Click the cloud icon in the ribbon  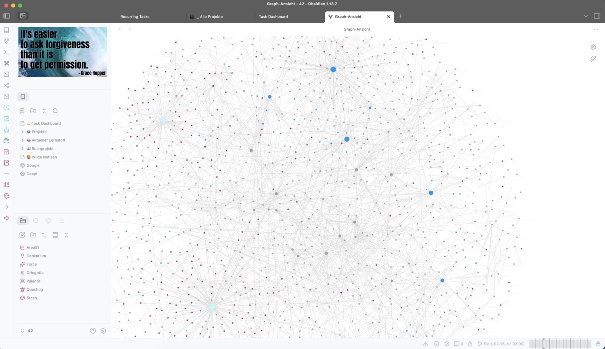6,141
